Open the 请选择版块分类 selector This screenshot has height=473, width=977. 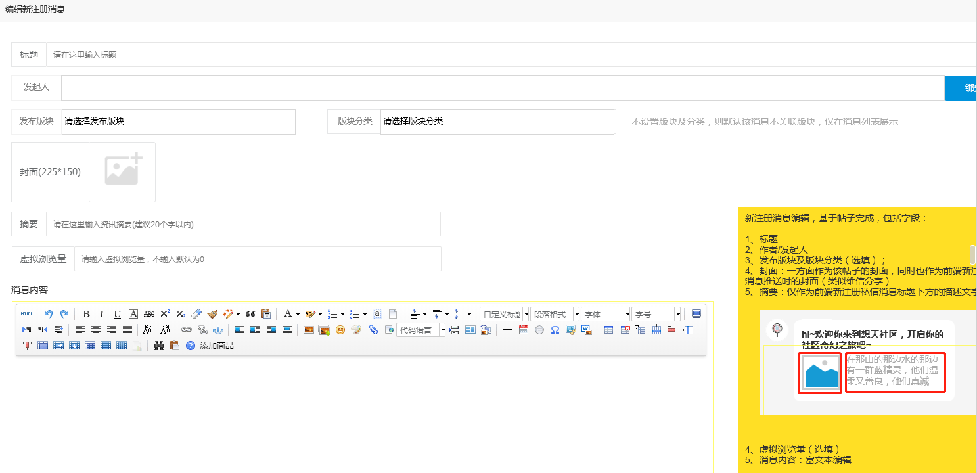[497, 122]
